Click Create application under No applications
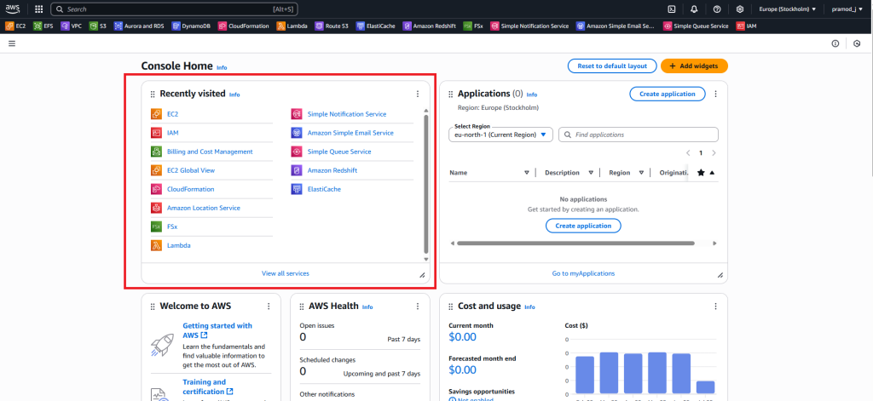The height and width of the screenshot is (401, 873). 583,226
